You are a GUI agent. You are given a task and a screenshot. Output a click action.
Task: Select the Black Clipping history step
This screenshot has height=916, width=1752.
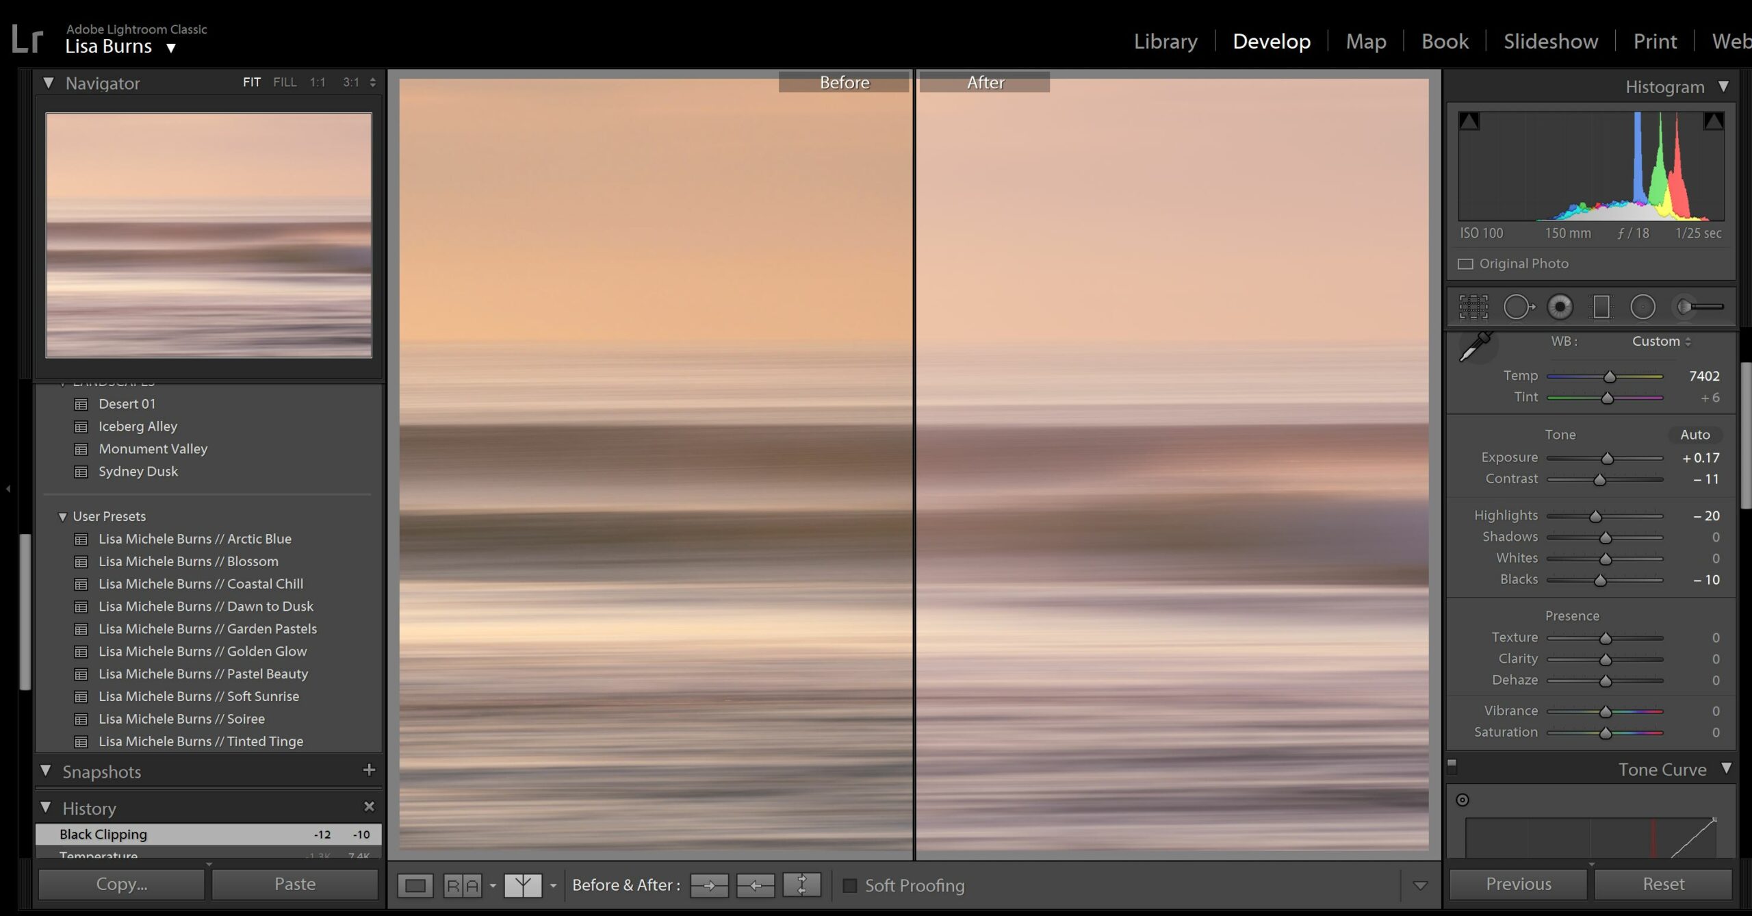[x=209, y=835]
